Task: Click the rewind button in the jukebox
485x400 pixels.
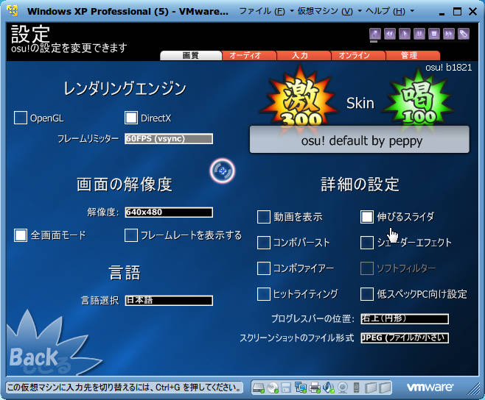Action: (x=390, y=34)
